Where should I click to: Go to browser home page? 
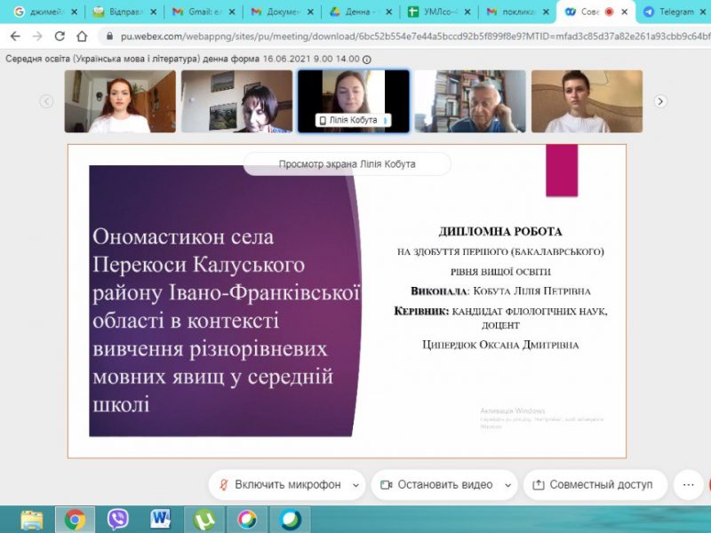[82, 36]
